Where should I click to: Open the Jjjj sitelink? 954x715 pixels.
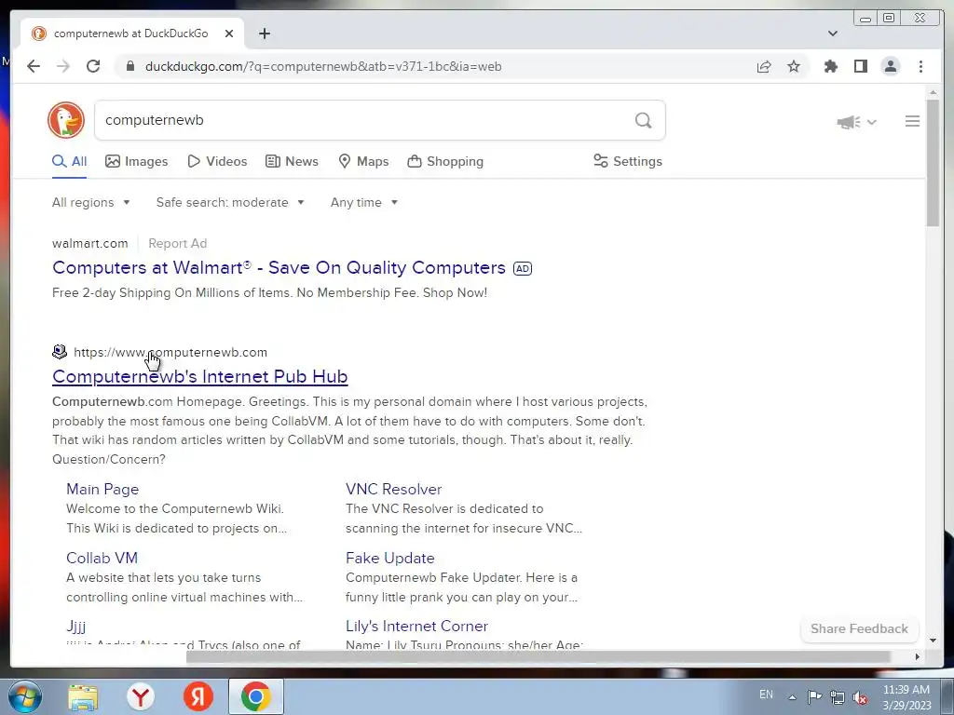pyautogui.click(x=76, y=626)
